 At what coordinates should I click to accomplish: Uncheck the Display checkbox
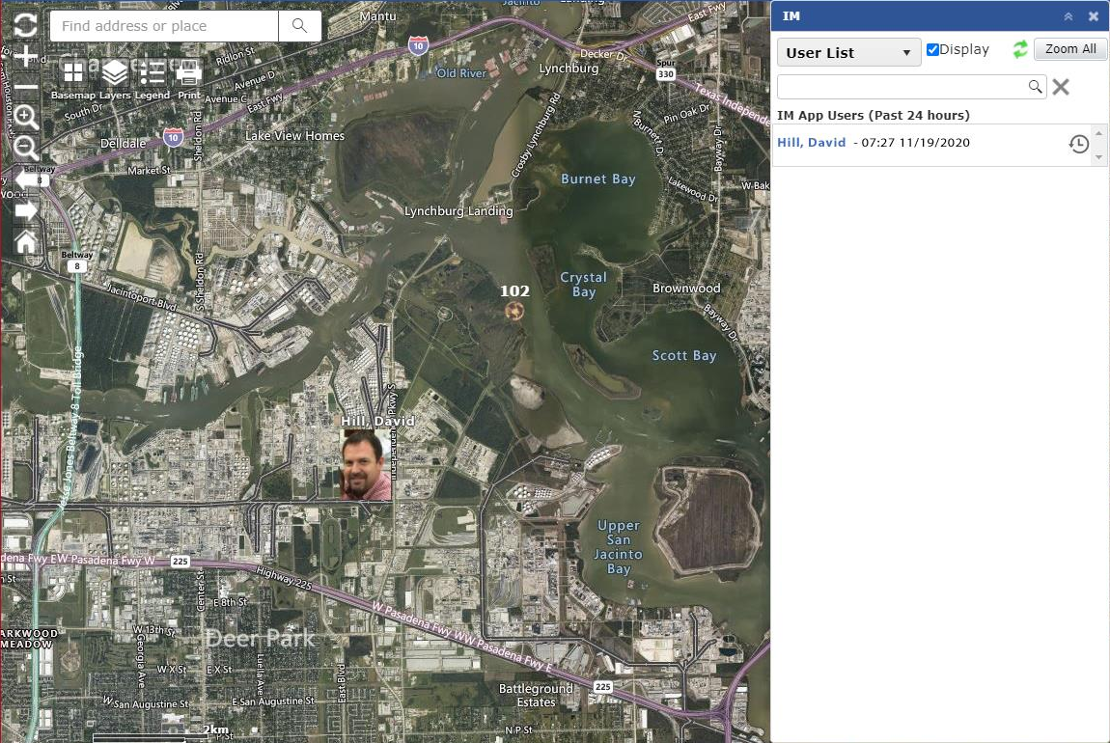click(x=932, y=50)
